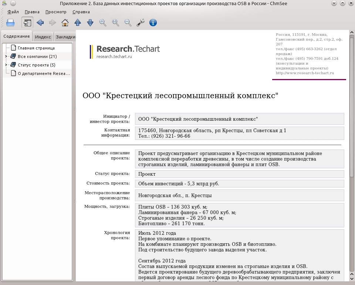The image size is (355, 285).
Task: Click the Сентябрь 2012 года chronology entry
Action: coord(162,261)
